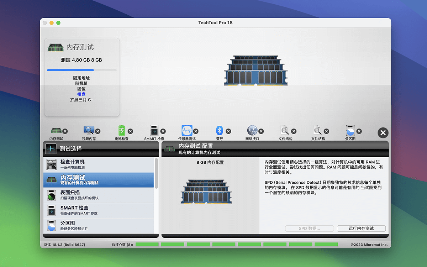
Task: Select the highlighted 内存测试 list entry
Action: 99,180
